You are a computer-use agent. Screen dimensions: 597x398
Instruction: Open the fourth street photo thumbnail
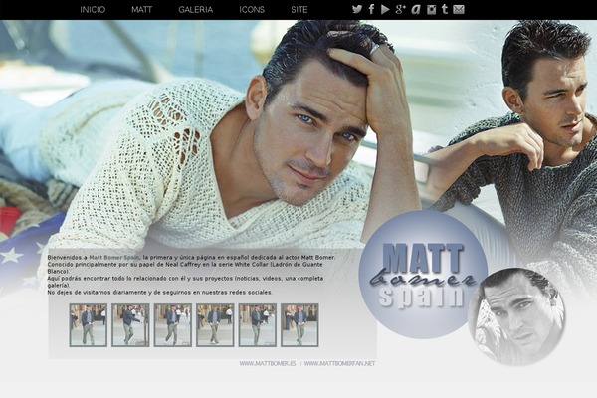pos(215,325)
